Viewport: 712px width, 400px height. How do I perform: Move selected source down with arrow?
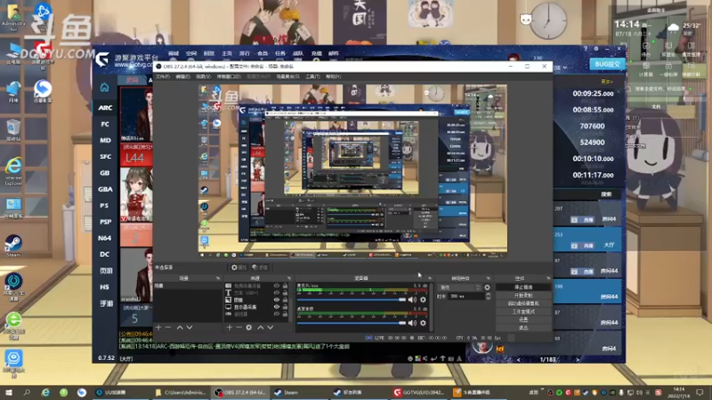click(271, 327)
